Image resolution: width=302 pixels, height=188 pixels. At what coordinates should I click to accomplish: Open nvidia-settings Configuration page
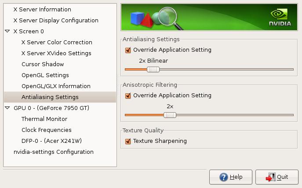[54, 152]
